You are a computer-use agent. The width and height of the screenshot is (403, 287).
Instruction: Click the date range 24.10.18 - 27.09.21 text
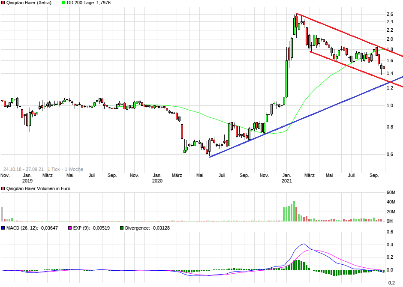(23, 170)
